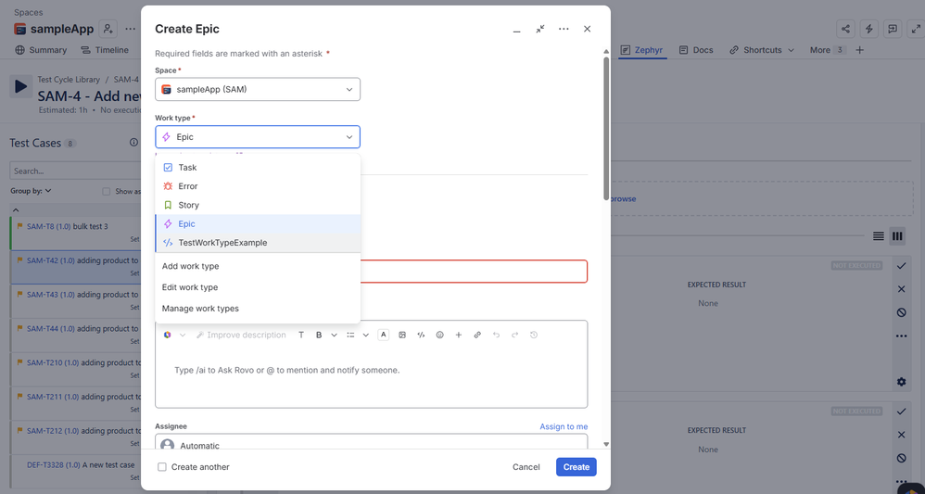
Task: Shrink dialog using collapse arrows icon
Action: (540, 29)
